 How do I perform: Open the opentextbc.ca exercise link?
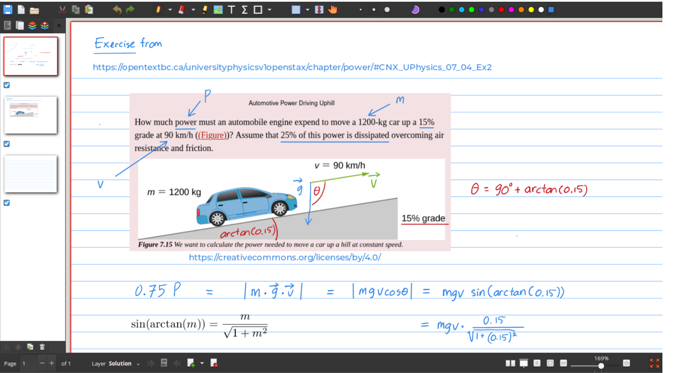click(292, 67)
